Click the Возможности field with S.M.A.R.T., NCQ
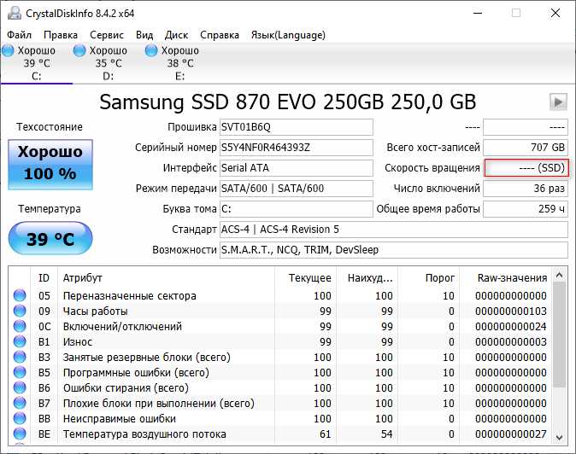 click(394, 250)
